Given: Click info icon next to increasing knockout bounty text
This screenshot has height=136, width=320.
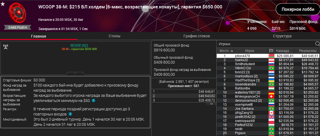Looking at the screenshot, I should pos(93,100).
